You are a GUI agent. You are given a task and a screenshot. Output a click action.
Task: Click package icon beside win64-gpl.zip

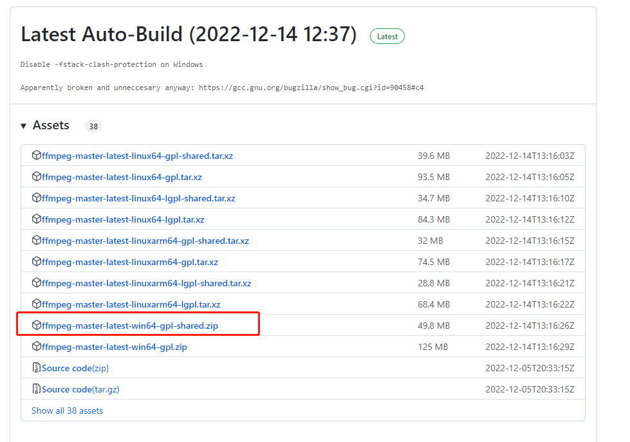click(x=37, y=346)
